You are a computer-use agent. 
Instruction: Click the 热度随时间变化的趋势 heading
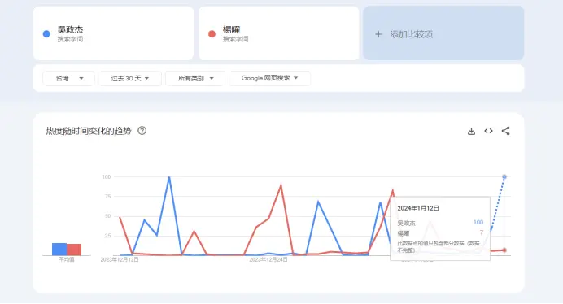(89, 131)
